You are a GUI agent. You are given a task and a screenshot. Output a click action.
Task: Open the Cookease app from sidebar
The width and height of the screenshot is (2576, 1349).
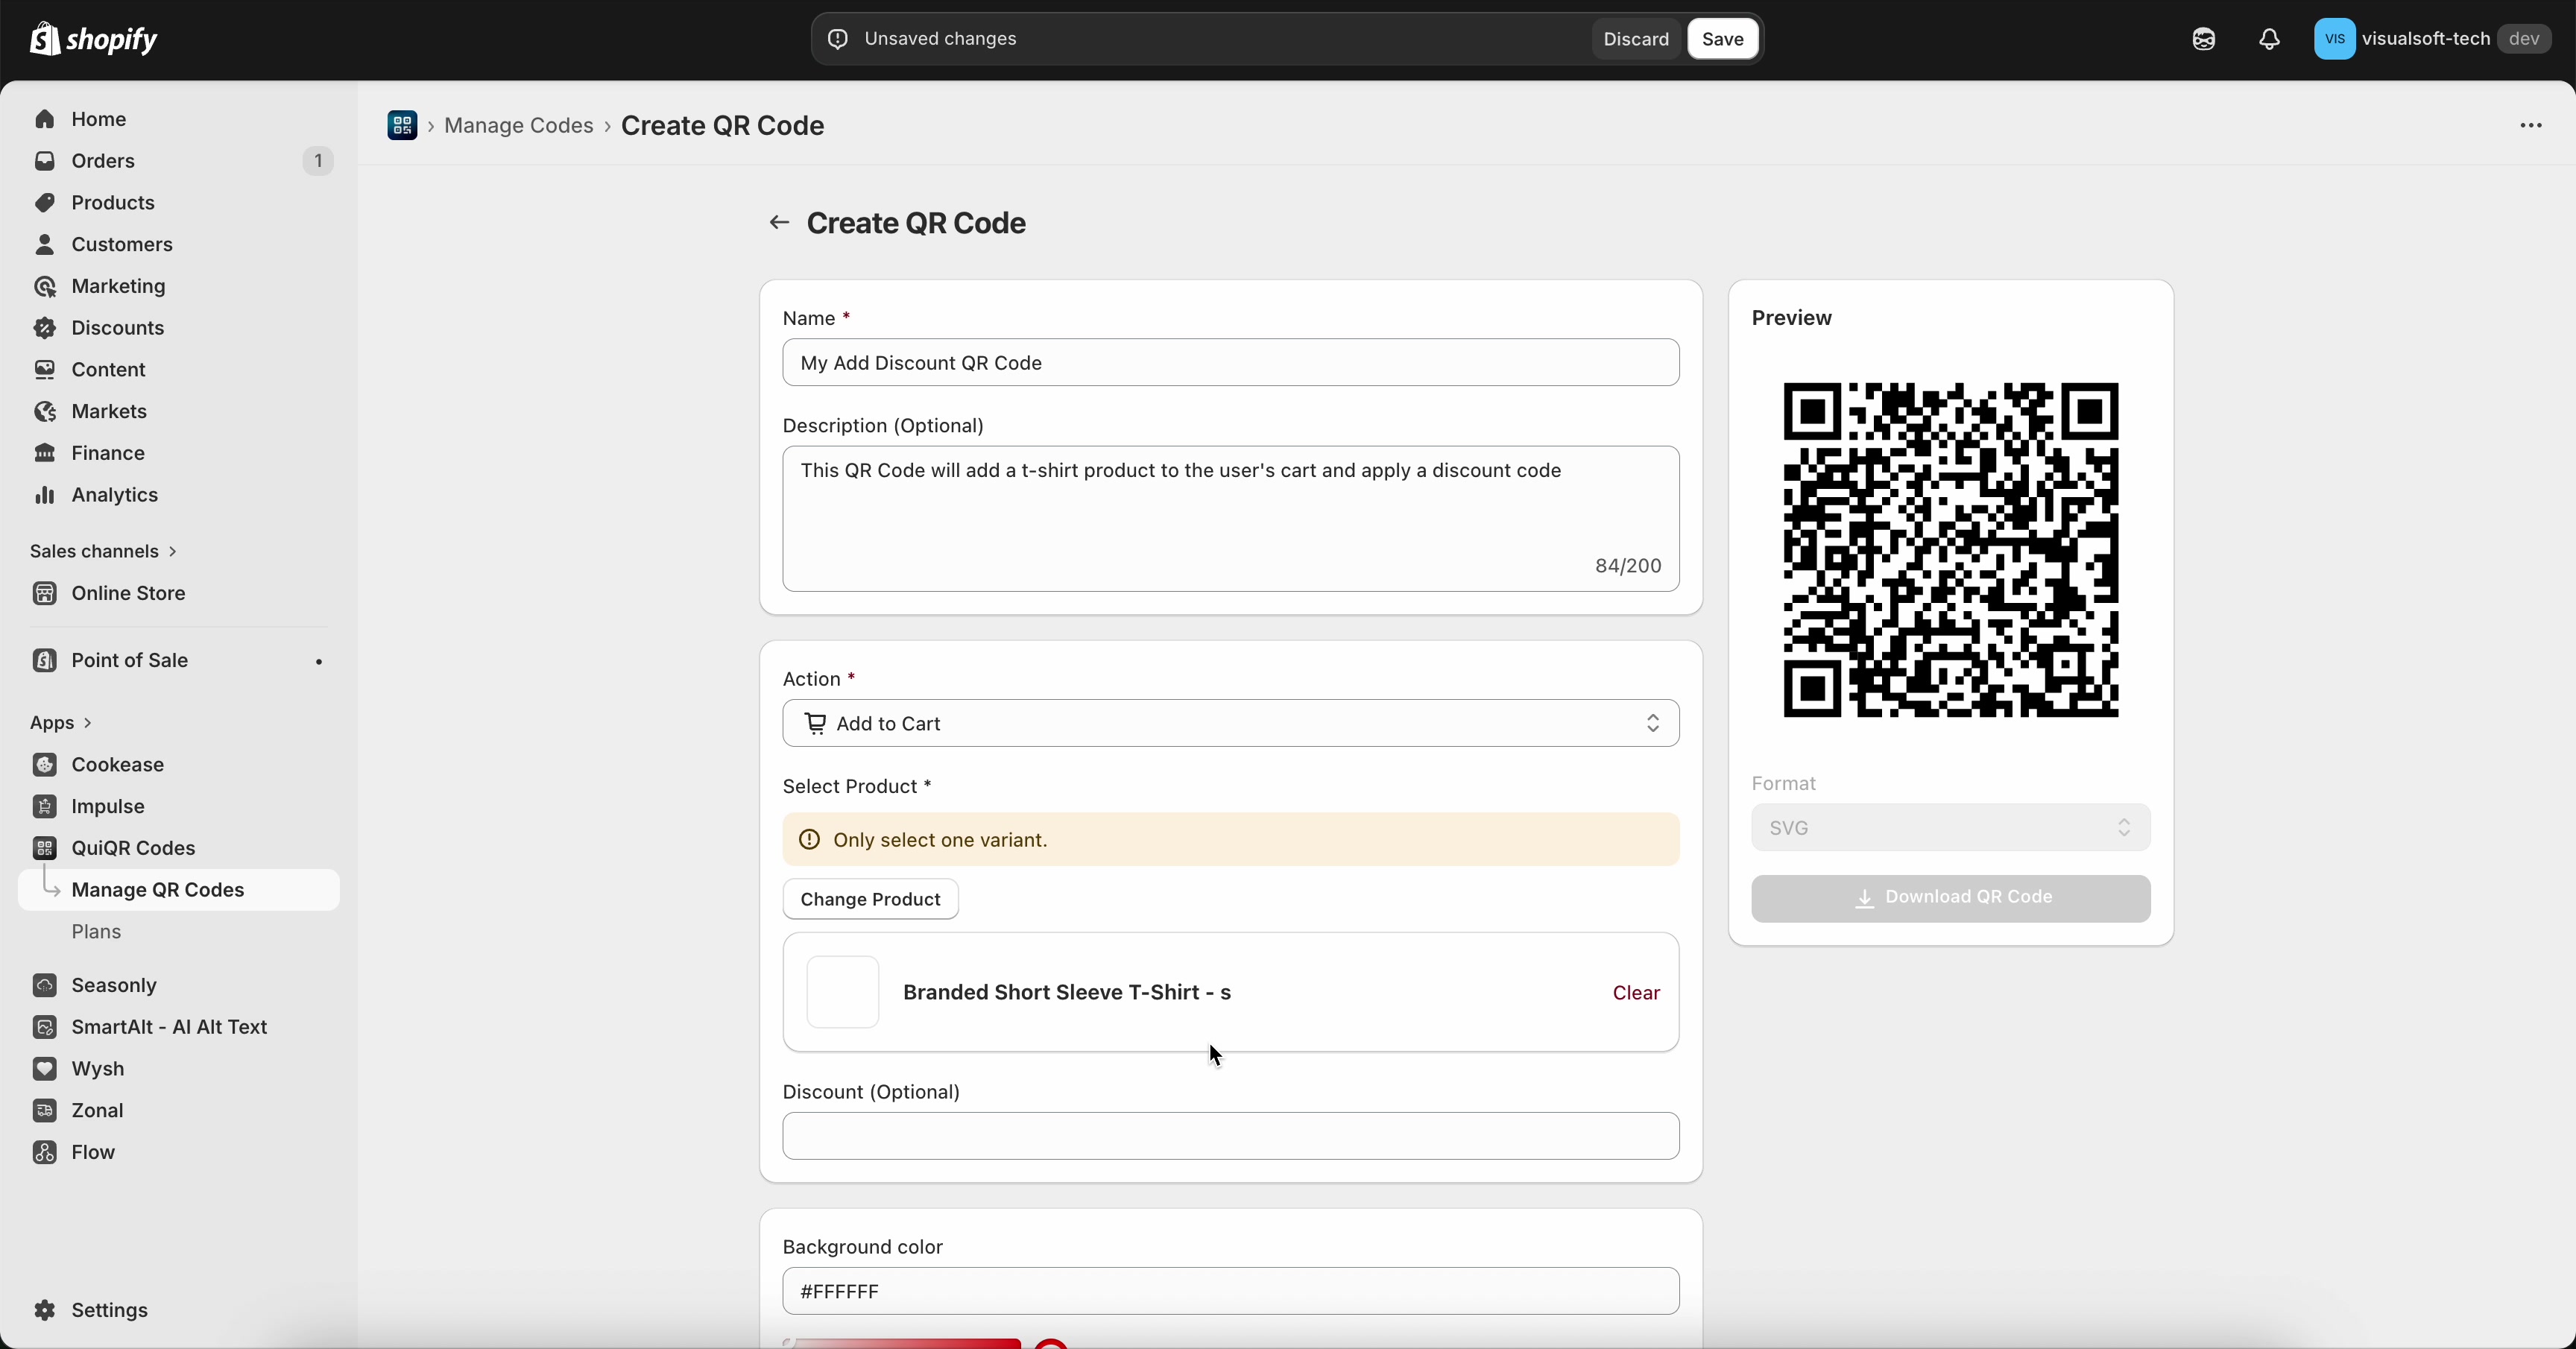click(x=45, y=765)
